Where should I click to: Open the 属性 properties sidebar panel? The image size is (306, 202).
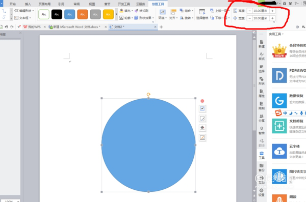tap(262, 94)
